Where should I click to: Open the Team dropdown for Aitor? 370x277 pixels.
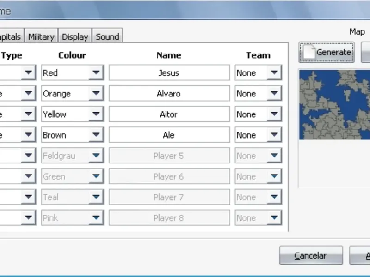[x=259, y=114]
